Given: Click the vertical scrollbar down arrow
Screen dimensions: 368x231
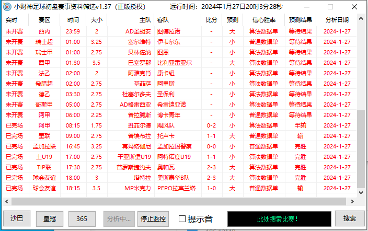Looking at the screenshot, I should click(361, 193).
